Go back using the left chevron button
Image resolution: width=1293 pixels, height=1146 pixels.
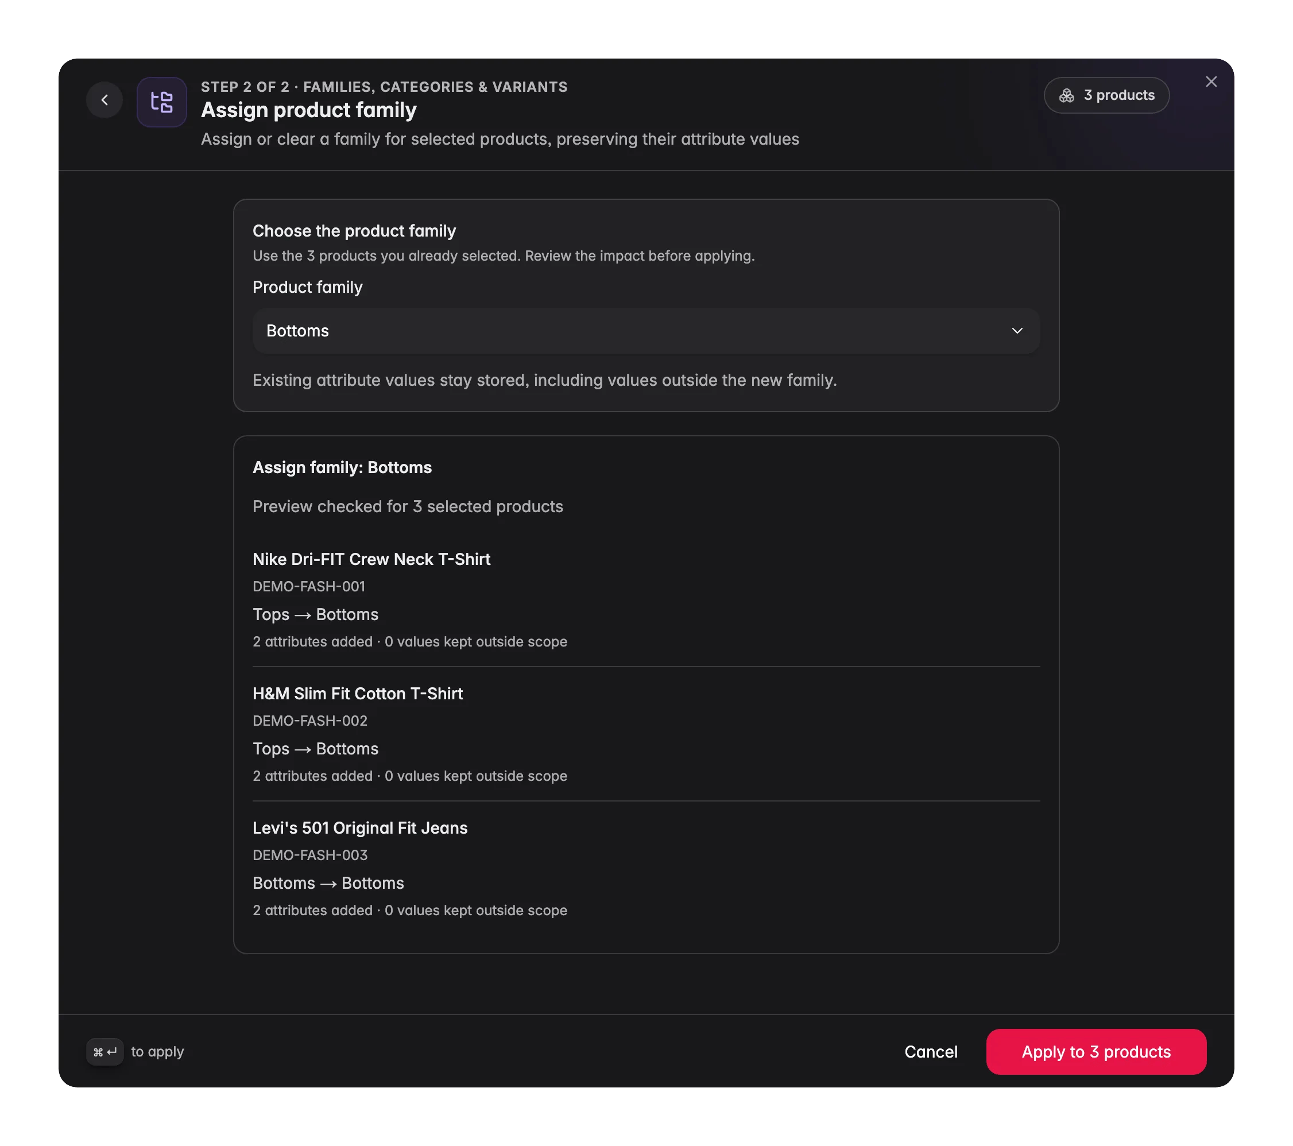coord(104,100)
